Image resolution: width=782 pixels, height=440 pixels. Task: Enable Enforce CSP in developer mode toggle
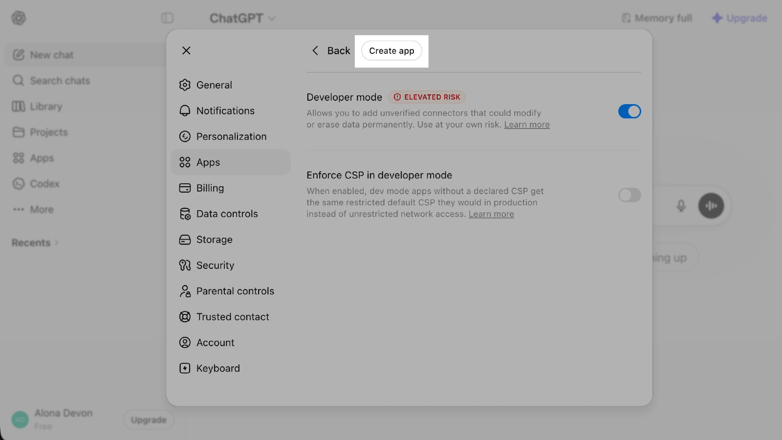pos(630,195)
